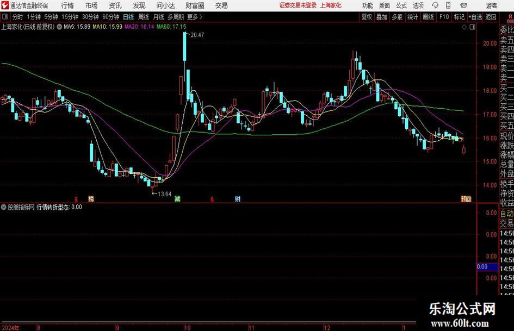Click the 榜 event marker under the chart
This screenshot has height=331, width=514.
coord(91,198)
